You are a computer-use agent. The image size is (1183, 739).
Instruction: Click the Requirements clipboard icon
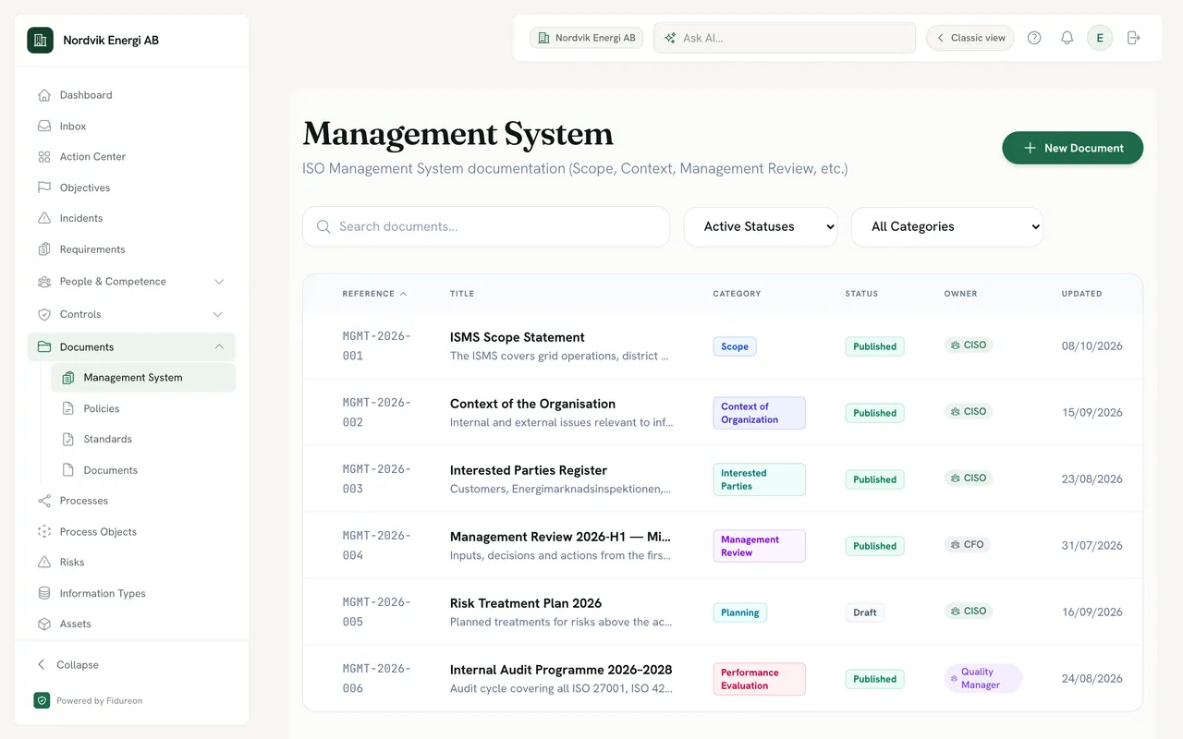click(44, 249)
